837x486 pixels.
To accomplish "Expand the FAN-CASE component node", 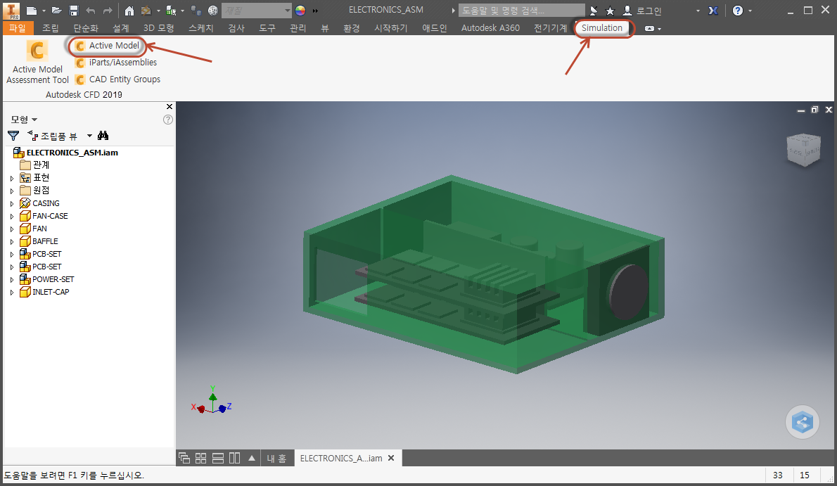I will tap(12, 217).
